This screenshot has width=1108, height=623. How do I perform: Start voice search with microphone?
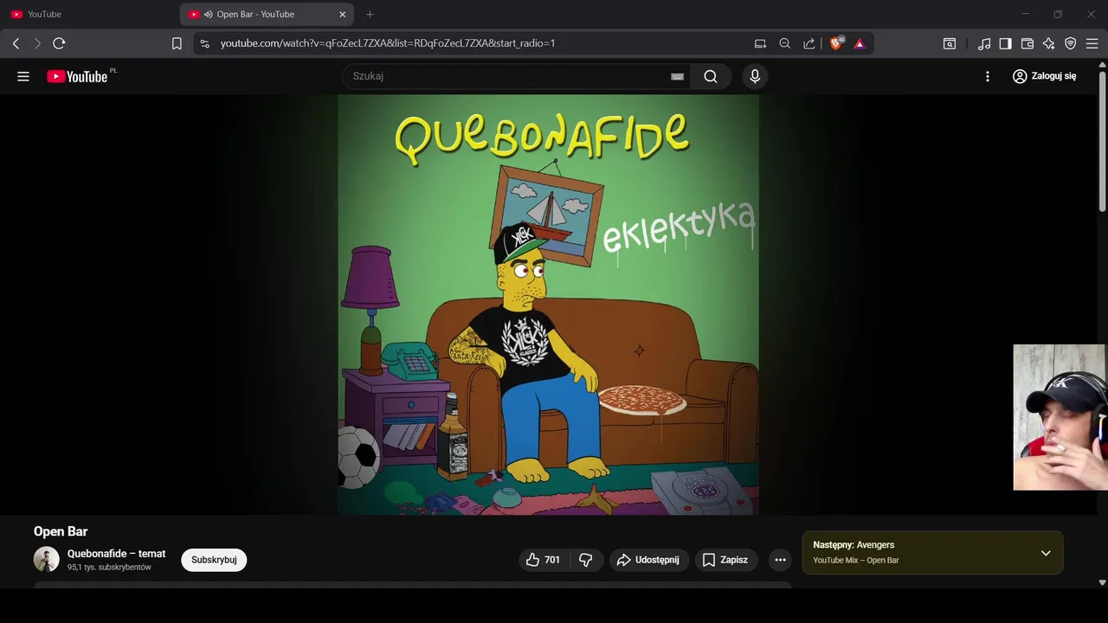[755, 76]
